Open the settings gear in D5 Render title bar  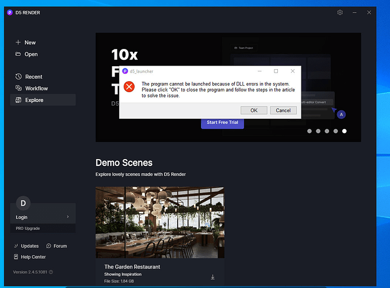click(340, 13)
